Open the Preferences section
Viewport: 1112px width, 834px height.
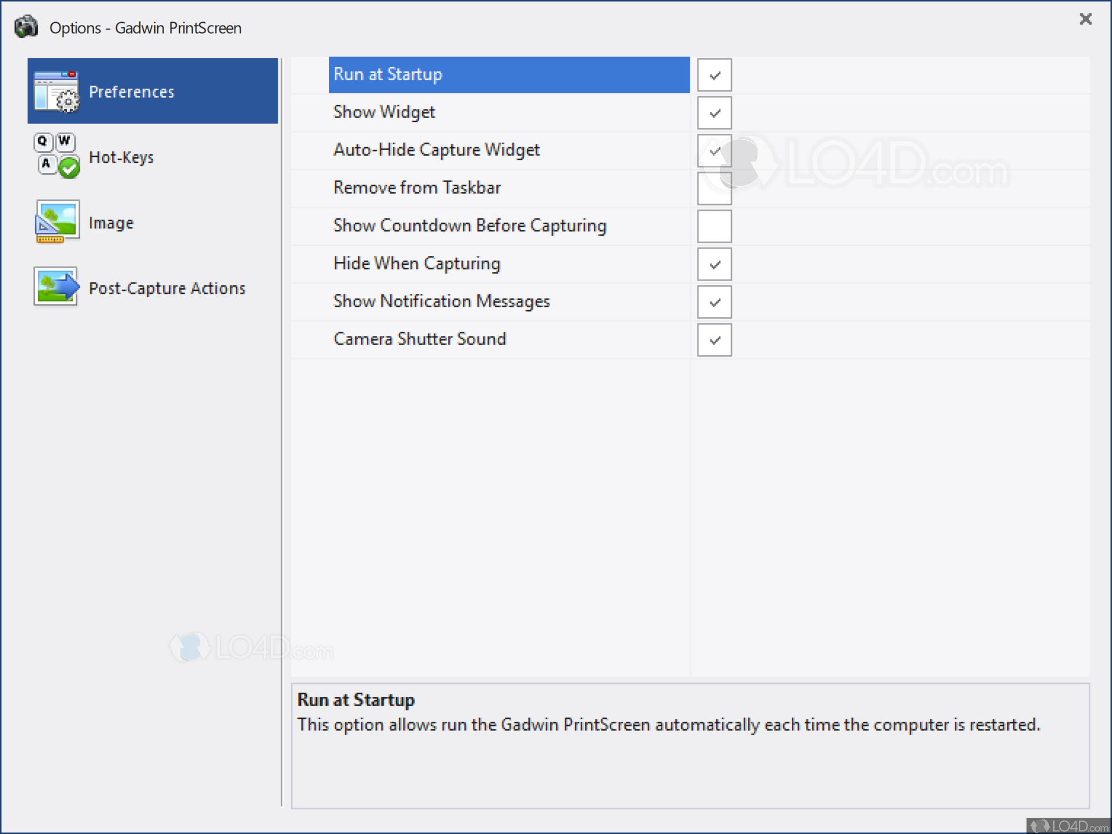[x=153, y=91]
